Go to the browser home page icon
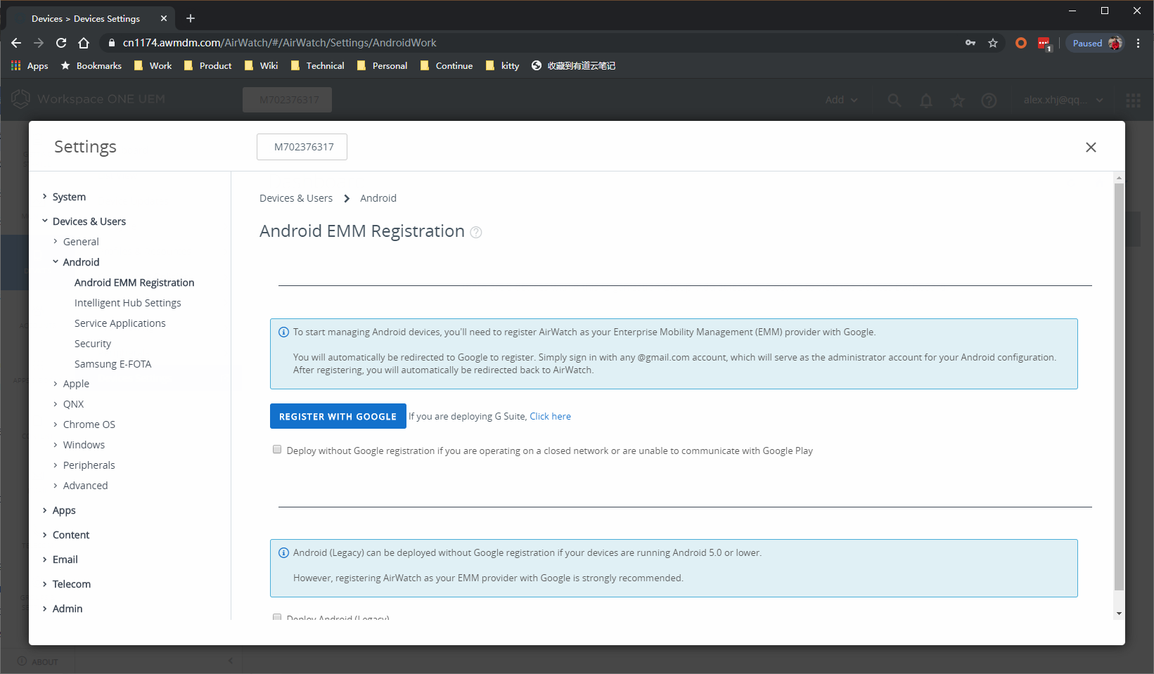This screenshot has height=674, width=1154. (x=84, y=43)
